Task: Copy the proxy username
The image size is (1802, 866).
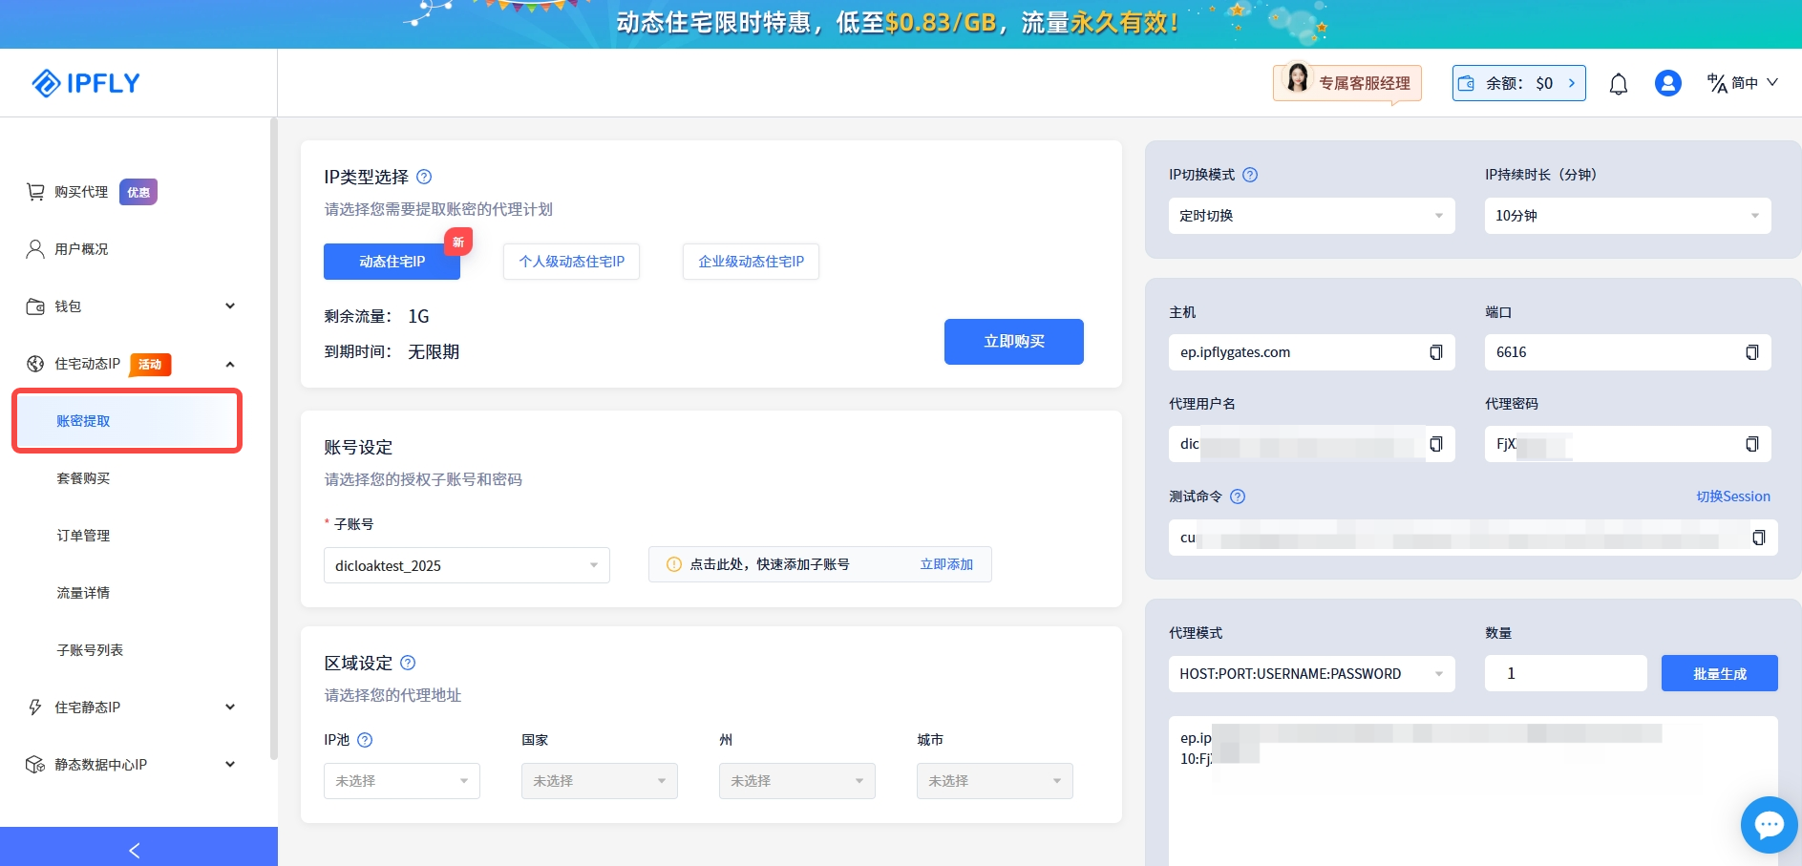Action: tap(1435, 444)
